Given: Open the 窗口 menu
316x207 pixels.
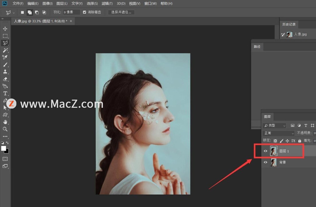Looking at the screenshot, I should pyautogui.click(x=150, y=3).
